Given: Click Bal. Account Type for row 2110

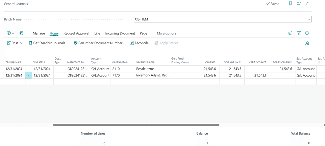Looking at the screenshot, I should 306,69.
